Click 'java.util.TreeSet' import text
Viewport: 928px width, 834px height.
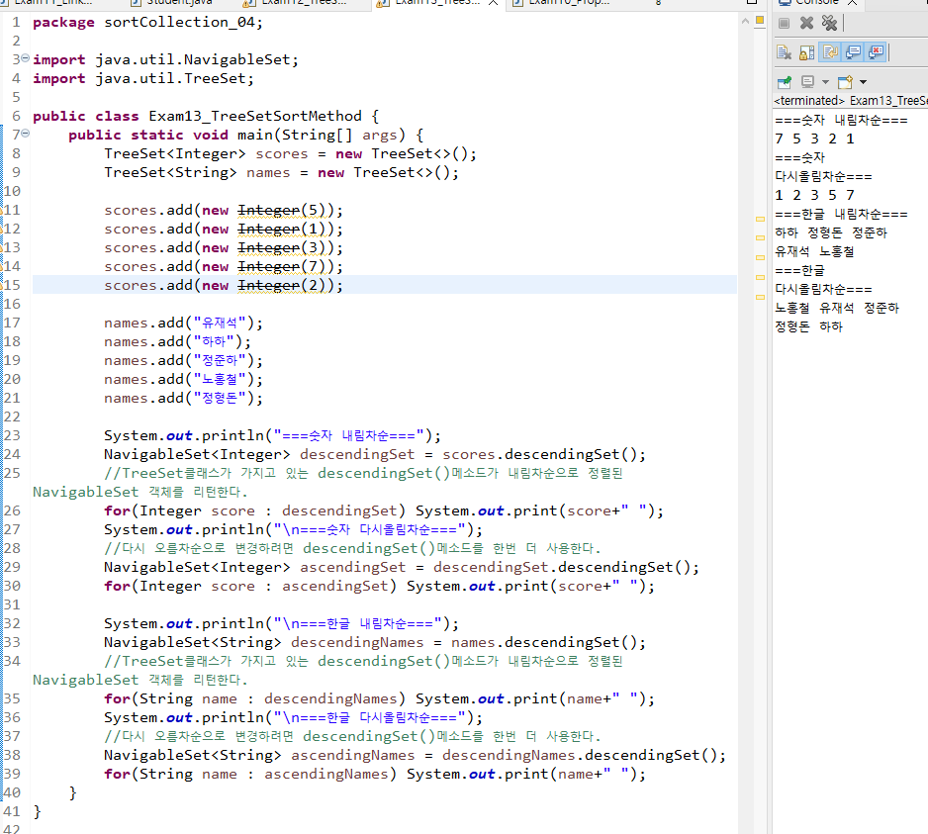tap(170, 79)
